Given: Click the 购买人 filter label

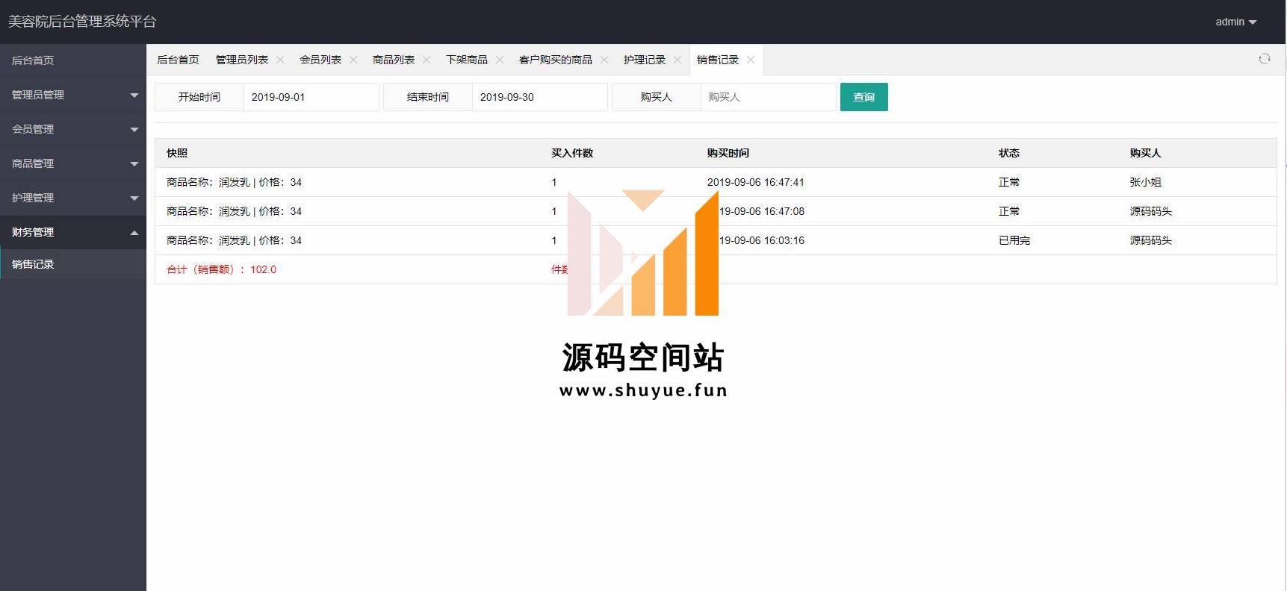Looking at the screenshot, I should tap(657, 97).
